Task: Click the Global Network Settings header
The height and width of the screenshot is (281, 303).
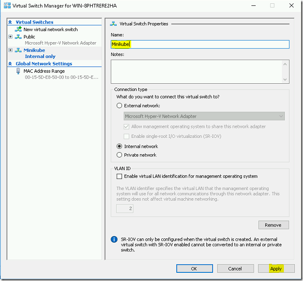Action: pyautogui.click(x=44, y=64)
